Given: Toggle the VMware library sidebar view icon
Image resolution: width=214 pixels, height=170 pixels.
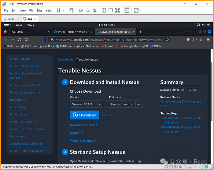Looking at the screenshot, I should click(104, 10).
